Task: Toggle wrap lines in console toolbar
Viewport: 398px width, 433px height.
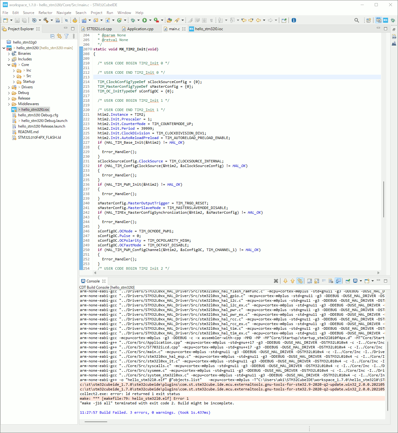Action: tap(324, 281)
